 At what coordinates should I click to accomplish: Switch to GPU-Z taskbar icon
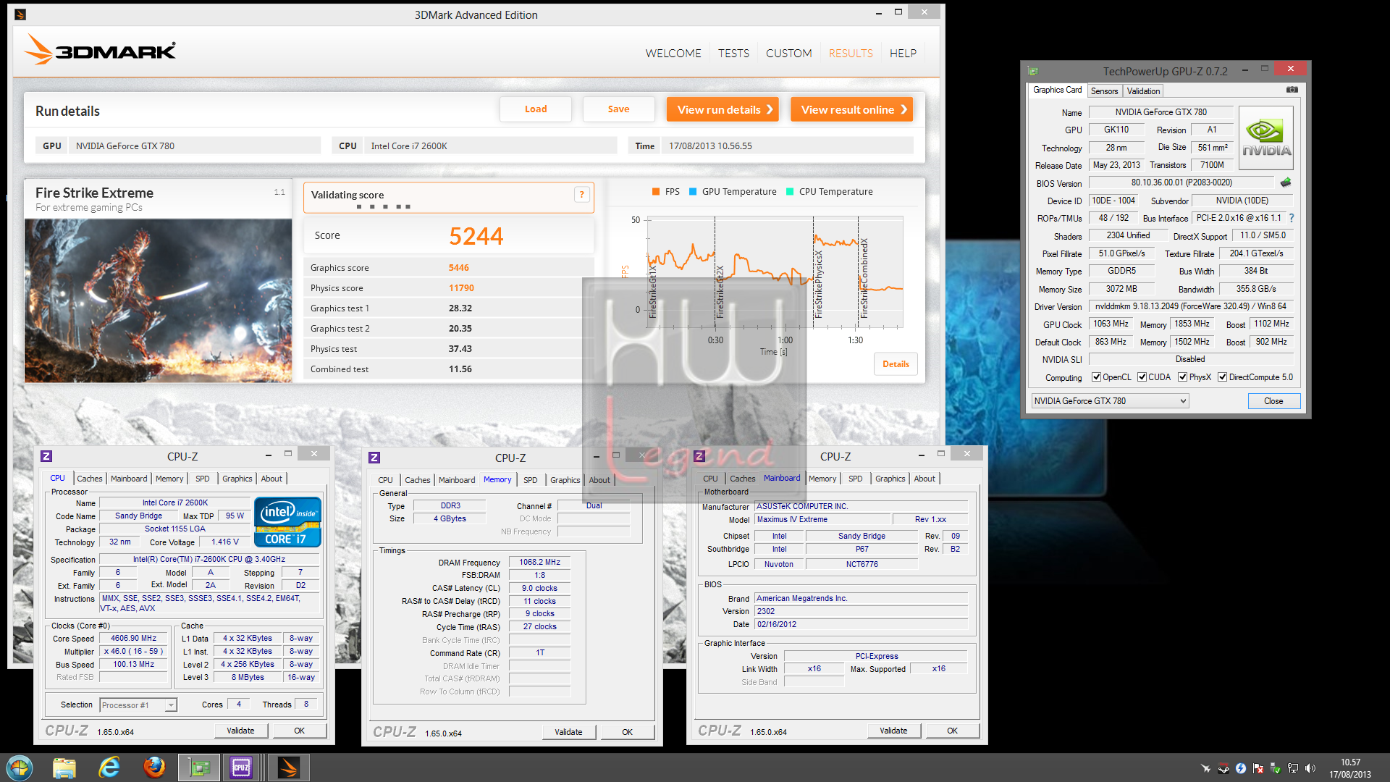pos(199,768)
